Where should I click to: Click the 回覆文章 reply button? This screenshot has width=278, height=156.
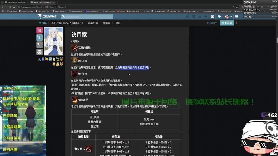[227, 23]
